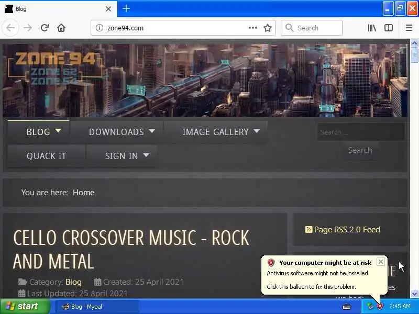Open page actions three-dot menu

tap(253, 28)
